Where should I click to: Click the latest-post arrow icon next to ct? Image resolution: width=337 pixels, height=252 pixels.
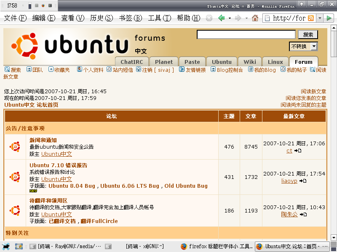(x=298, y=151)
